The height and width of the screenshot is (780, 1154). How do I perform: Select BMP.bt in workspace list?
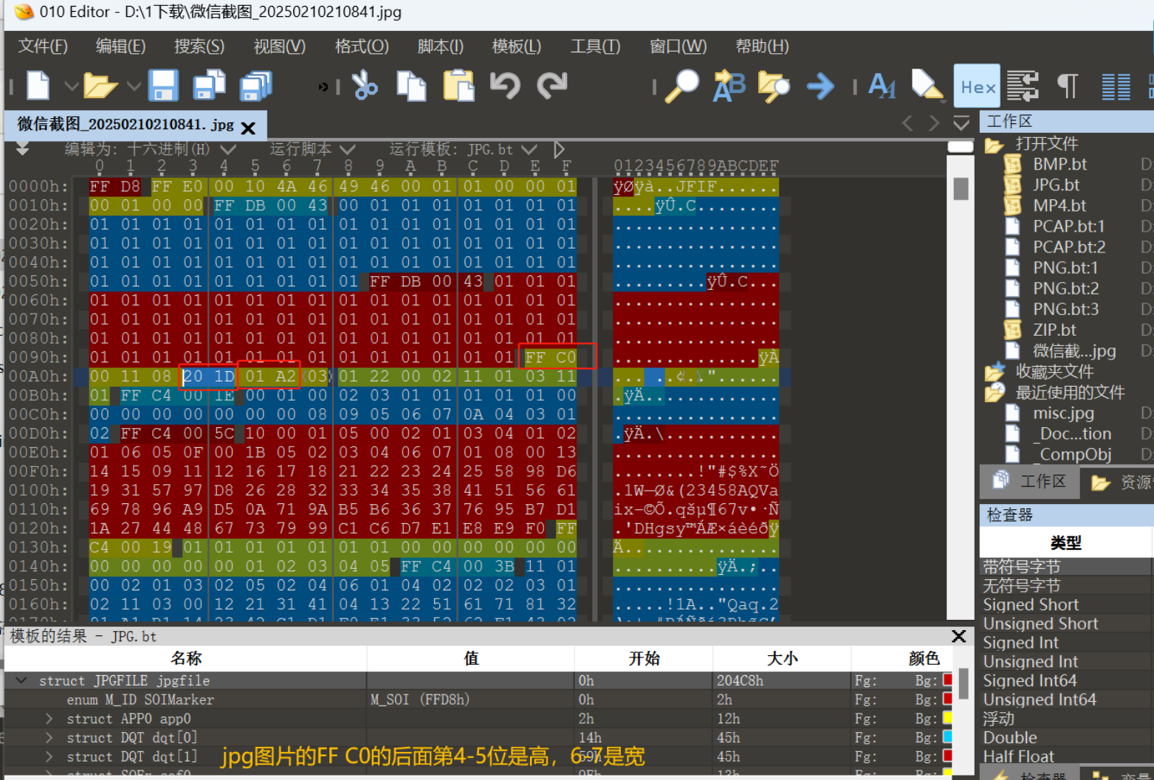1059,164
